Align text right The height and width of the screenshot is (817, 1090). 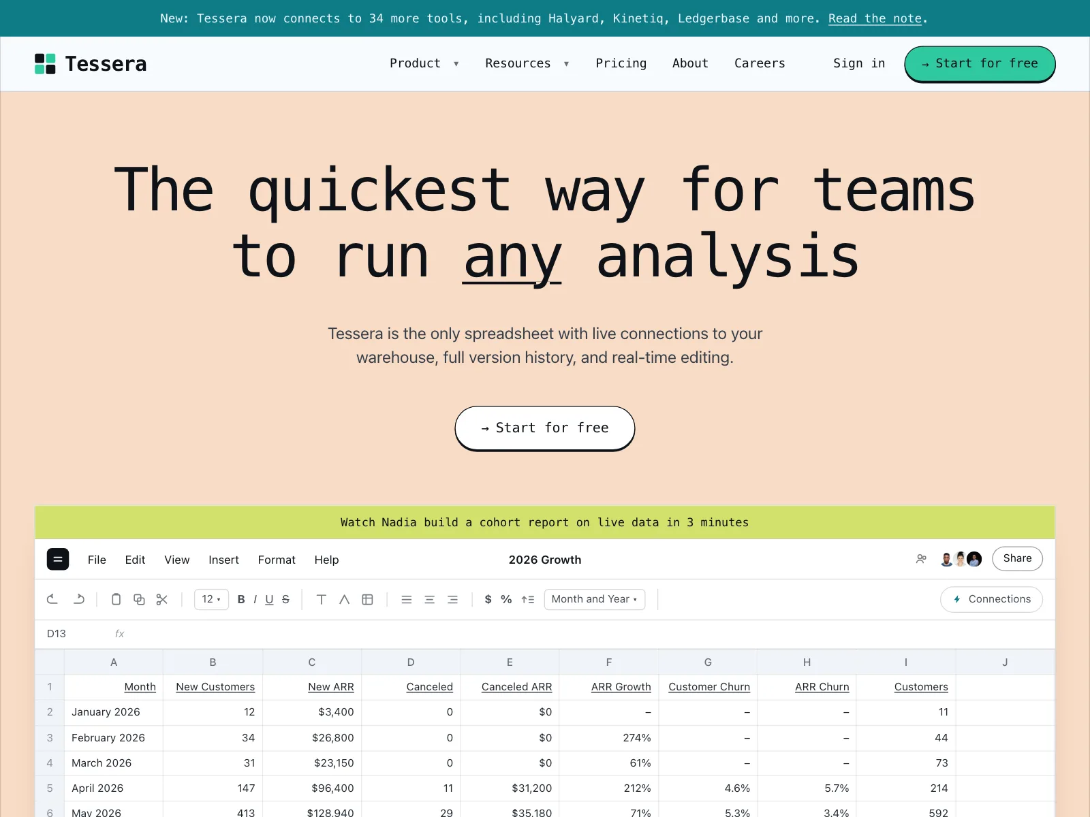pyautogui.click(x=452, y=599)
